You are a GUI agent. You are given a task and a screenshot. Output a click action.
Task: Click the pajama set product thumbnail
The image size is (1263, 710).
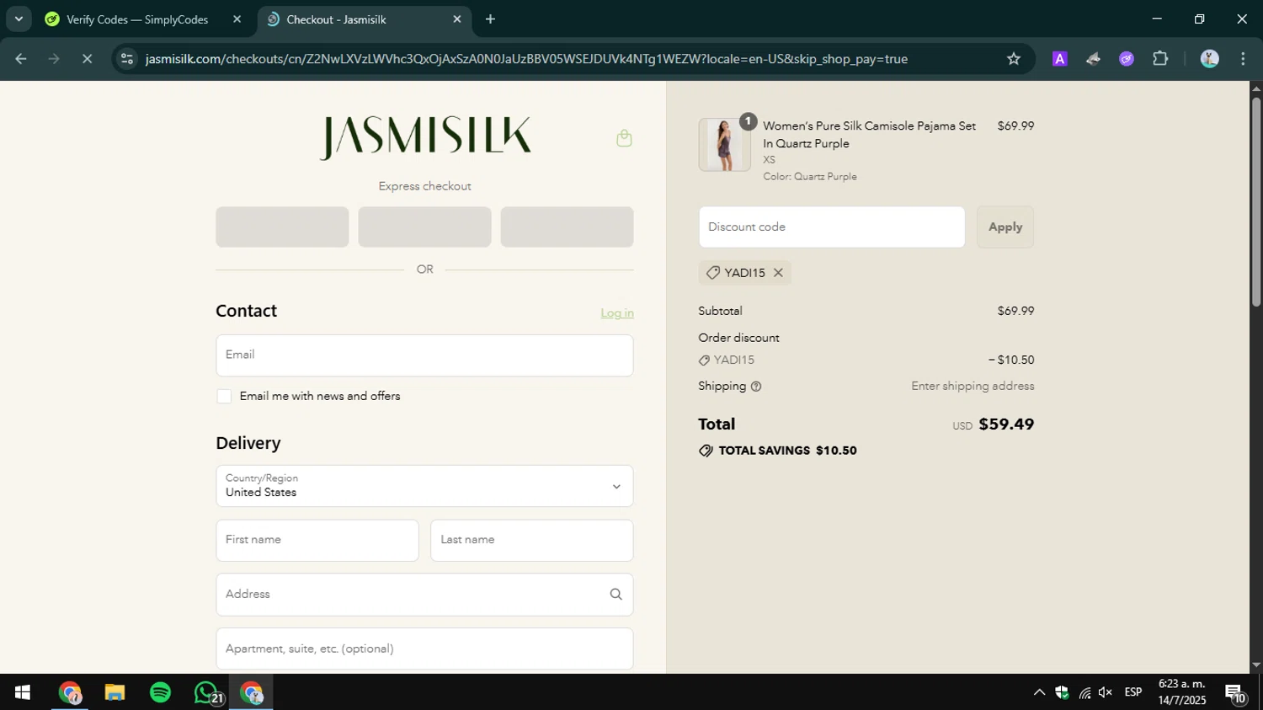pyautogui.click(x=724, y=145)
